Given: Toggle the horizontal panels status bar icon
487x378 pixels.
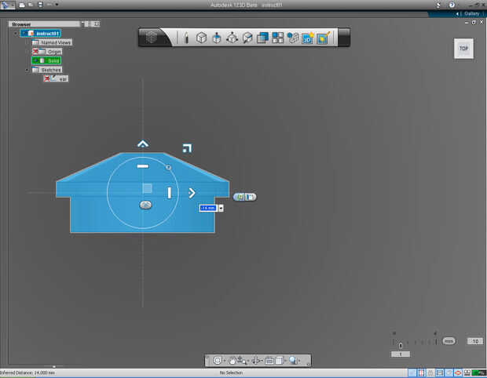Looking at the screenshot, I should [x=440, y=373].
